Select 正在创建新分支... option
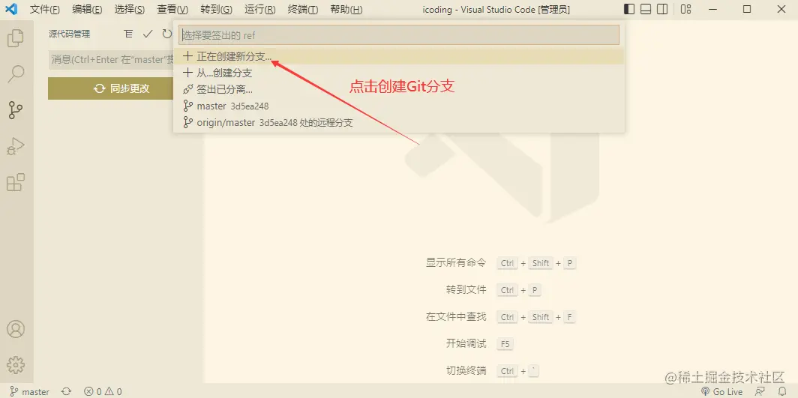 pyautogui.click(x=398, y=56)
